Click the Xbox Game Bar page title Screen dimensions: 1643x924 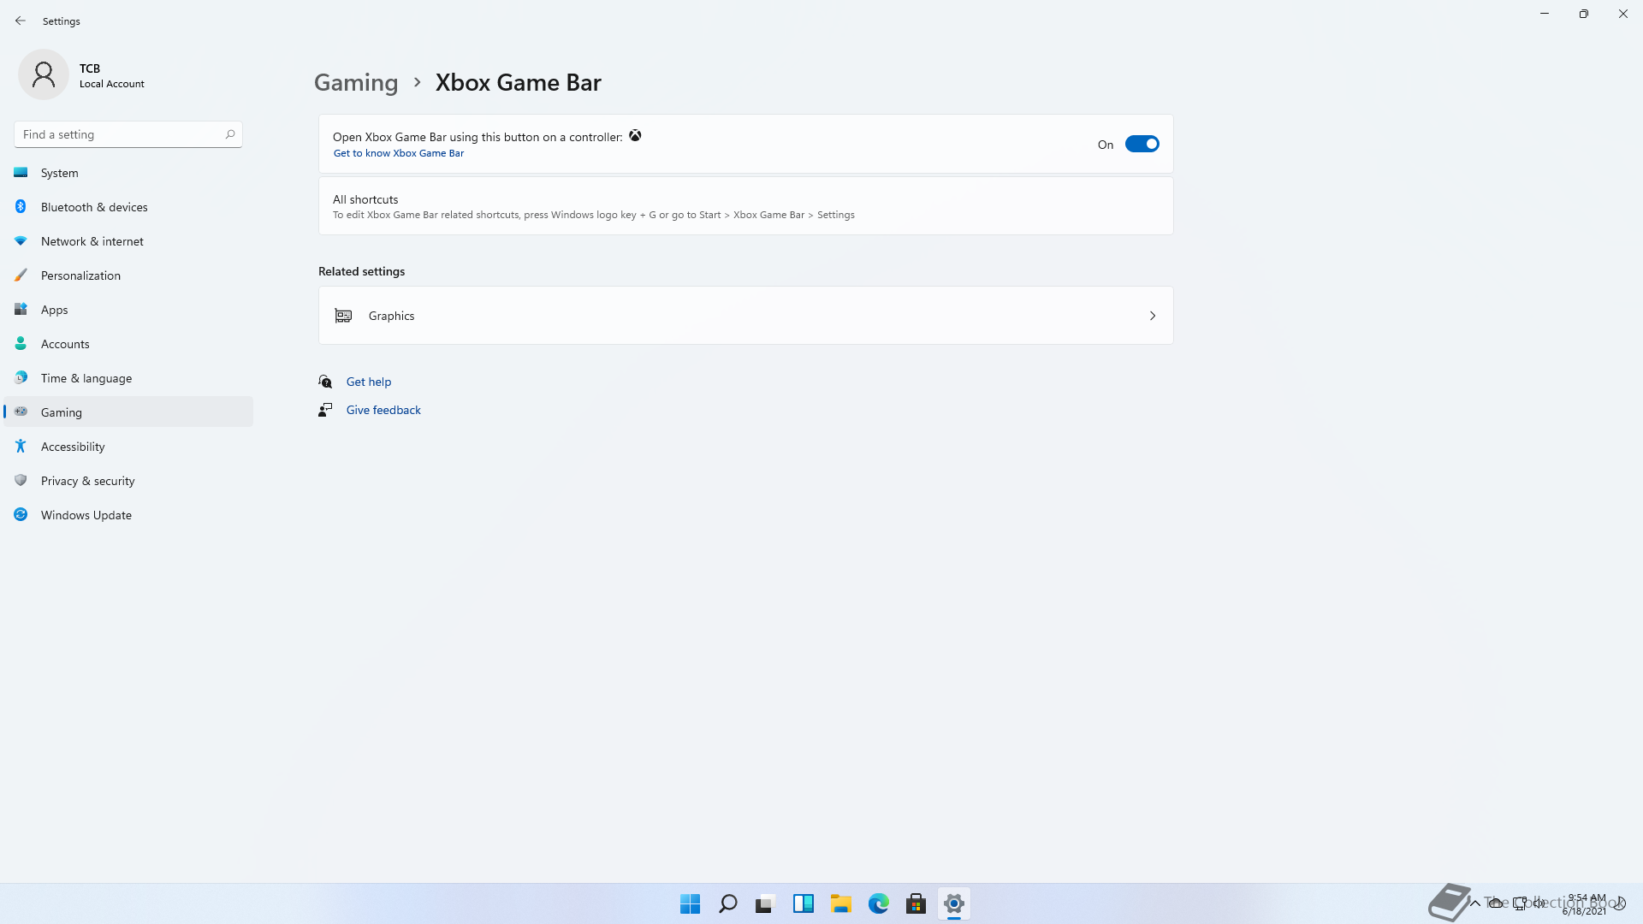click(519, 82)
